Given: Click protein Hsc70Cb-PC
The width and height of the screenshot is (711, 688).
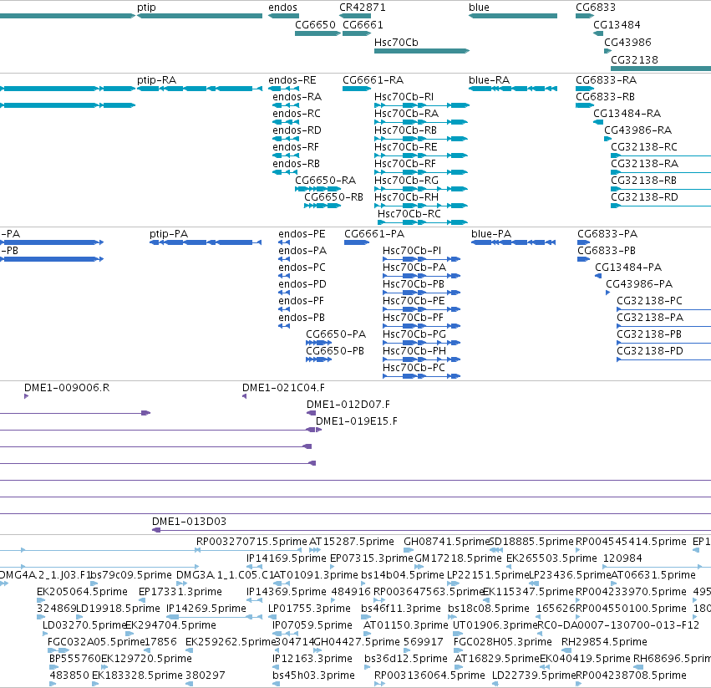Looking at the screenshot, I should click(422, 376).
